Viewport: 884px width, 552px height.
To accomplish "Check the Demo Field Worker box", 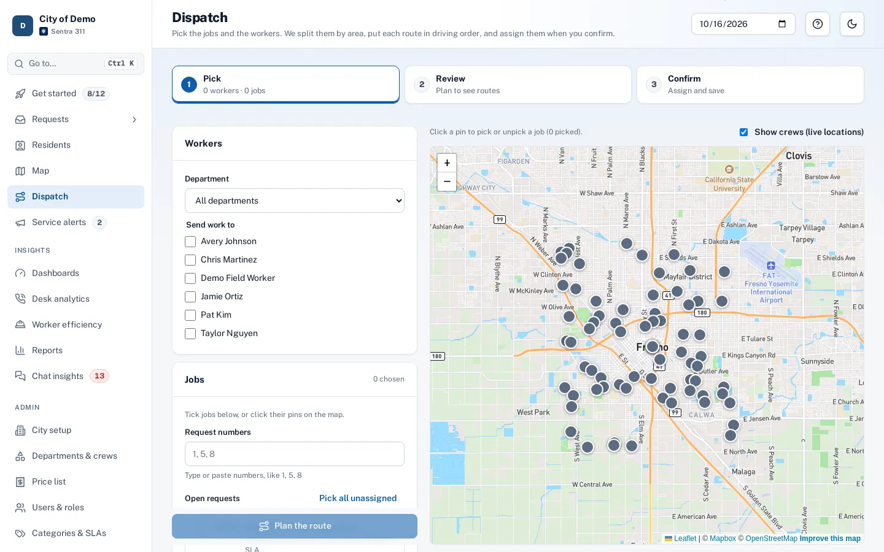I will coord(190,278).
